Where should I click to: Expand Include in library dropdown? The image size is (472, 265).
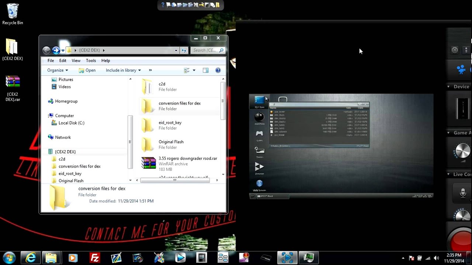(x=123, y=70)
